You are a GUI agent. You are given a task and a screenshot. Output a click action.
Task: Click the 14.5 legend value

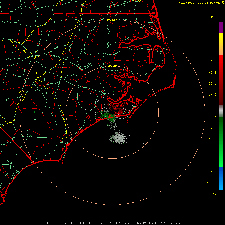point(213,95)
